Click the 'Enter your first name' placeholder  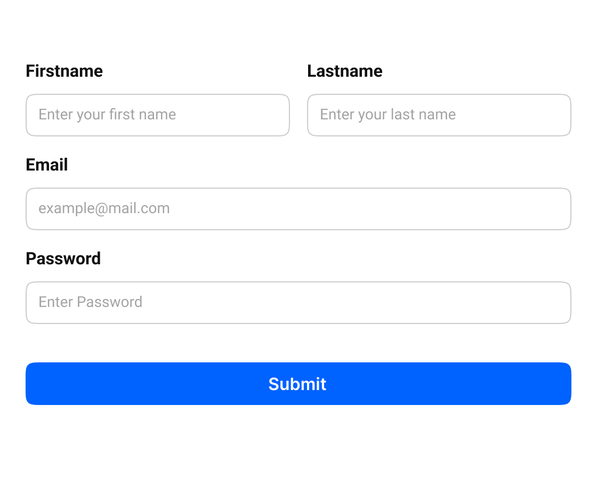(107, 115)
